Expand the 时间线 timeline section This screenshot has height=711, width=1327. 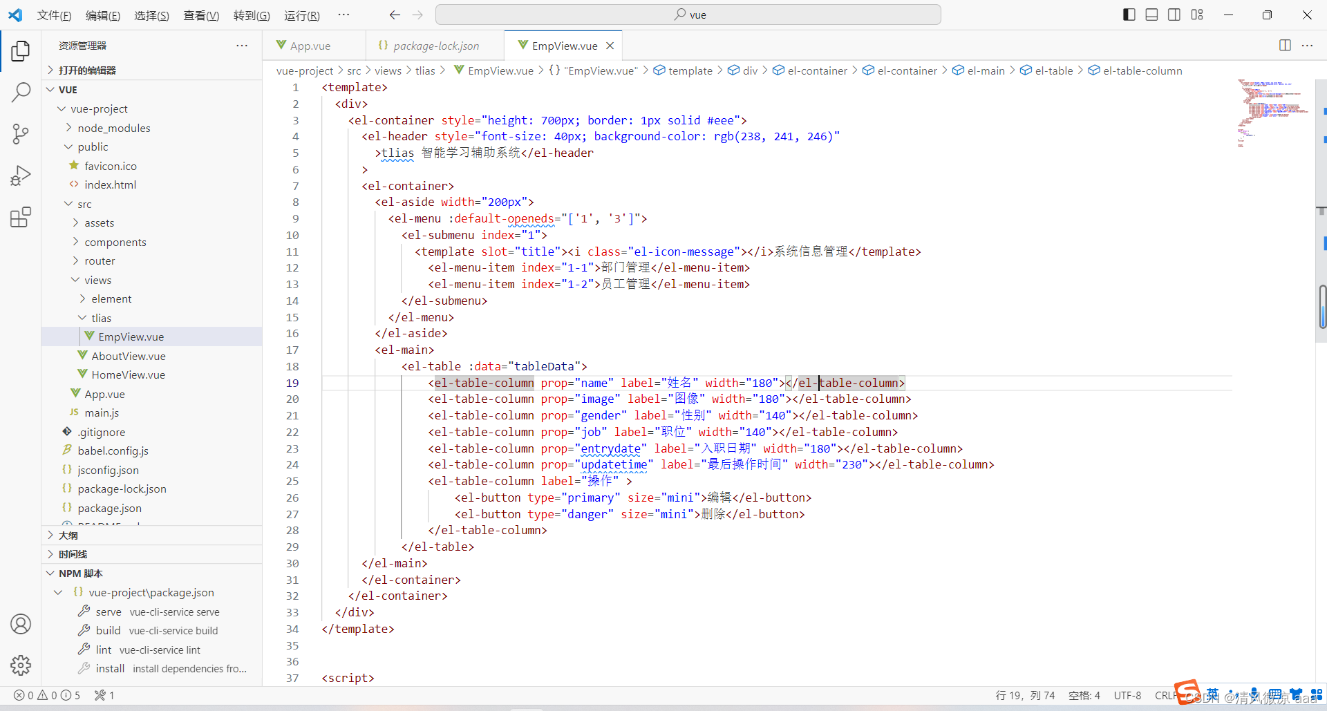(152, 554)
